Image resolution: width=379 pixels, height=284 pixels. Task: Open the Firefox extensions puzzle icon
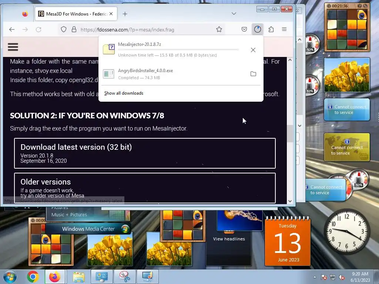[x=271, y=30]
